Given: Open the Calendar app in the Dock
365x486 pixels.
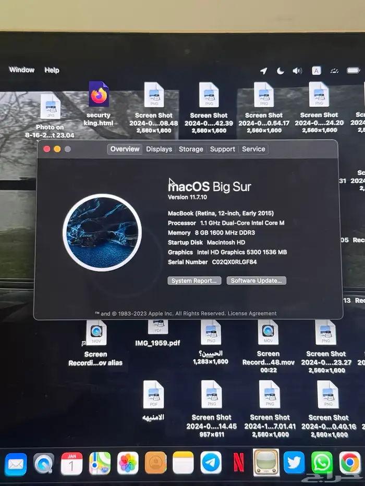Looking at the screenshot, I should 72,464.
